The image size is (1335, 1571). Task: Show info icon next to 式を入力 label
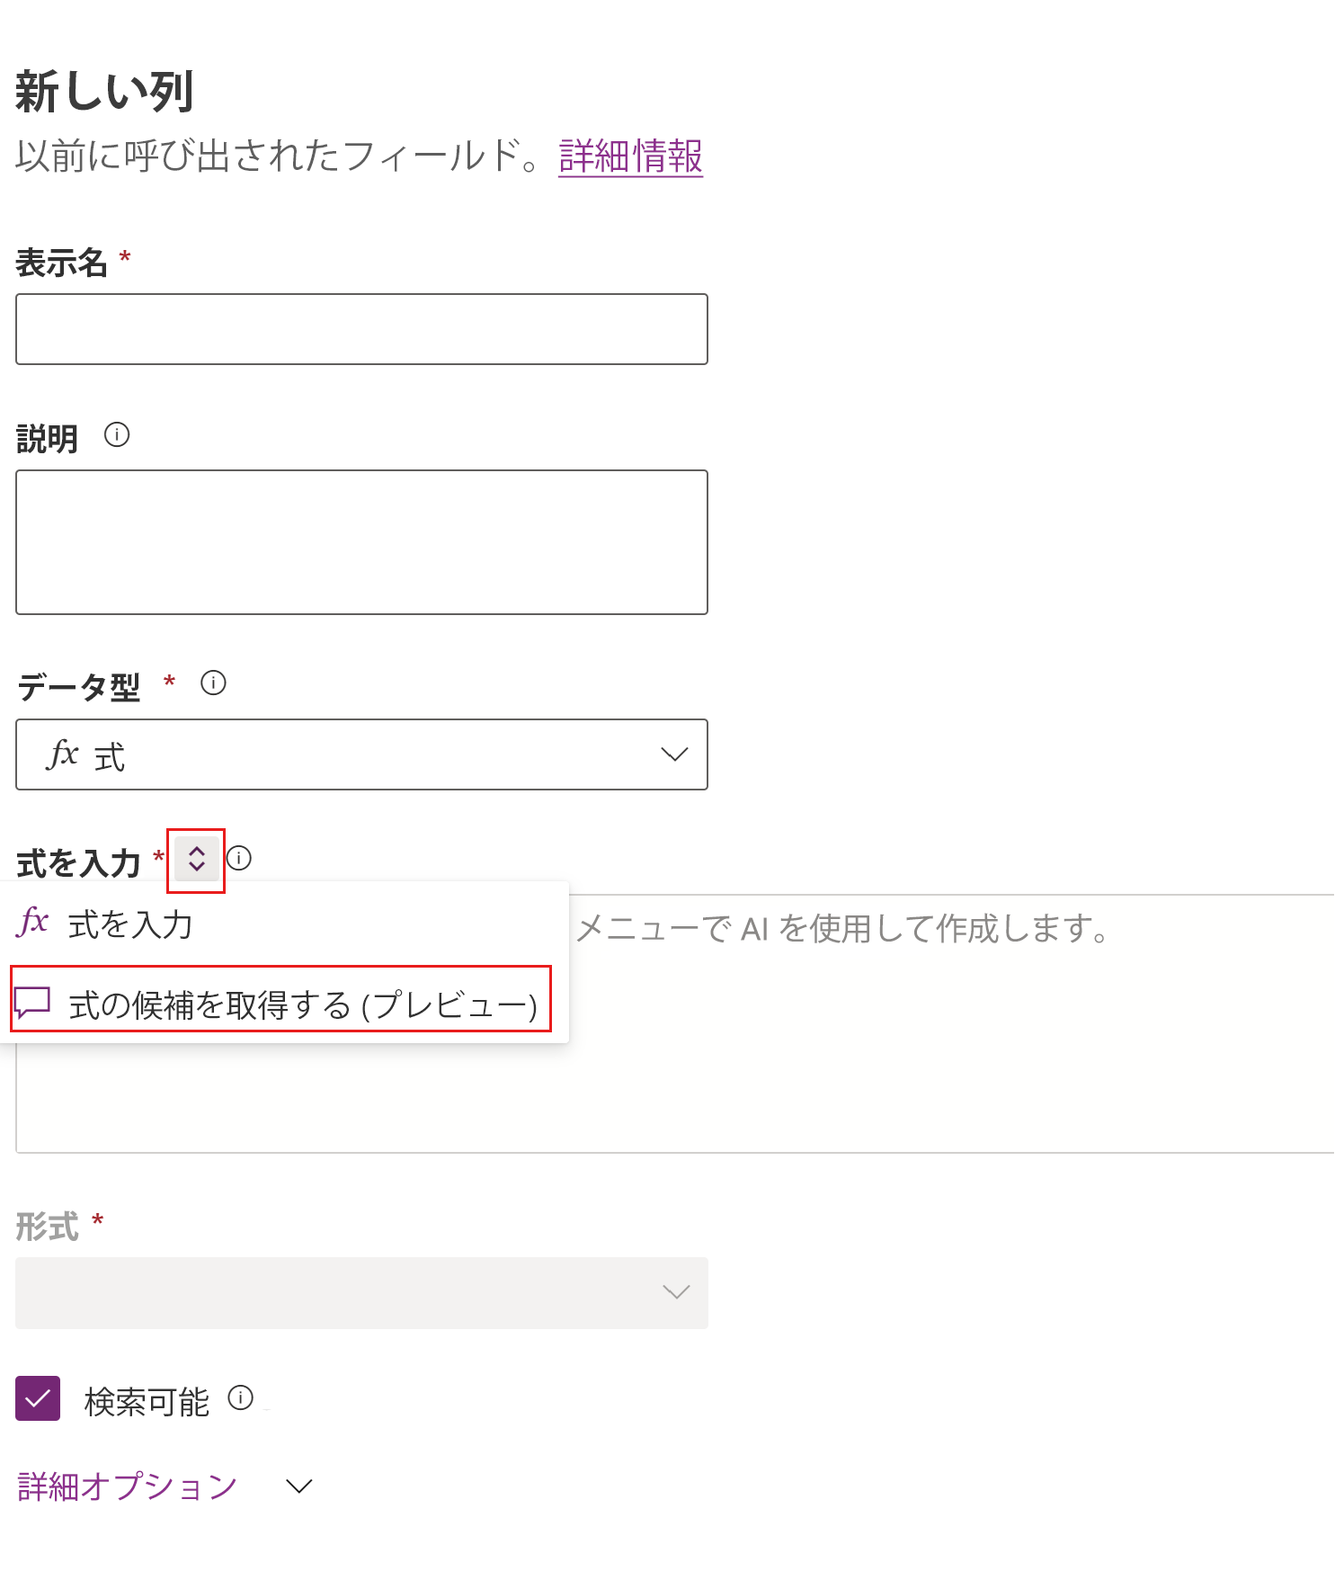pos(239,859)
